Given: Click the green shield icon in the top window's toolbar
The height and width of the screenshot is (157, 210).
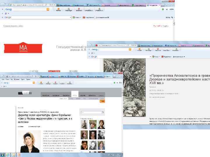Looking at the screenshot, I should click(163, 9).
